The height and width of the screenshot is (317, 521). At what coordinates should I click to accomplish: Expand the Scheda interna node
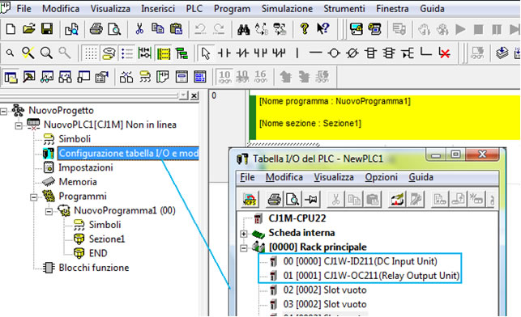pos(244,234)
